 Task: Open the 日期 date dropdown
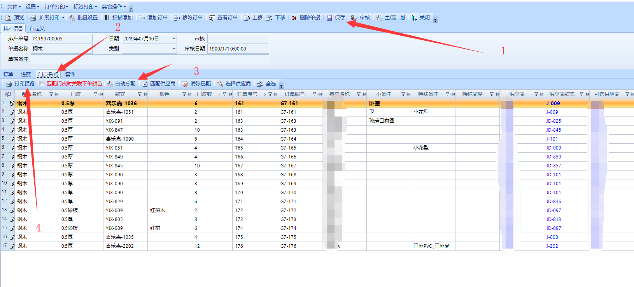[x=174, y=39]
